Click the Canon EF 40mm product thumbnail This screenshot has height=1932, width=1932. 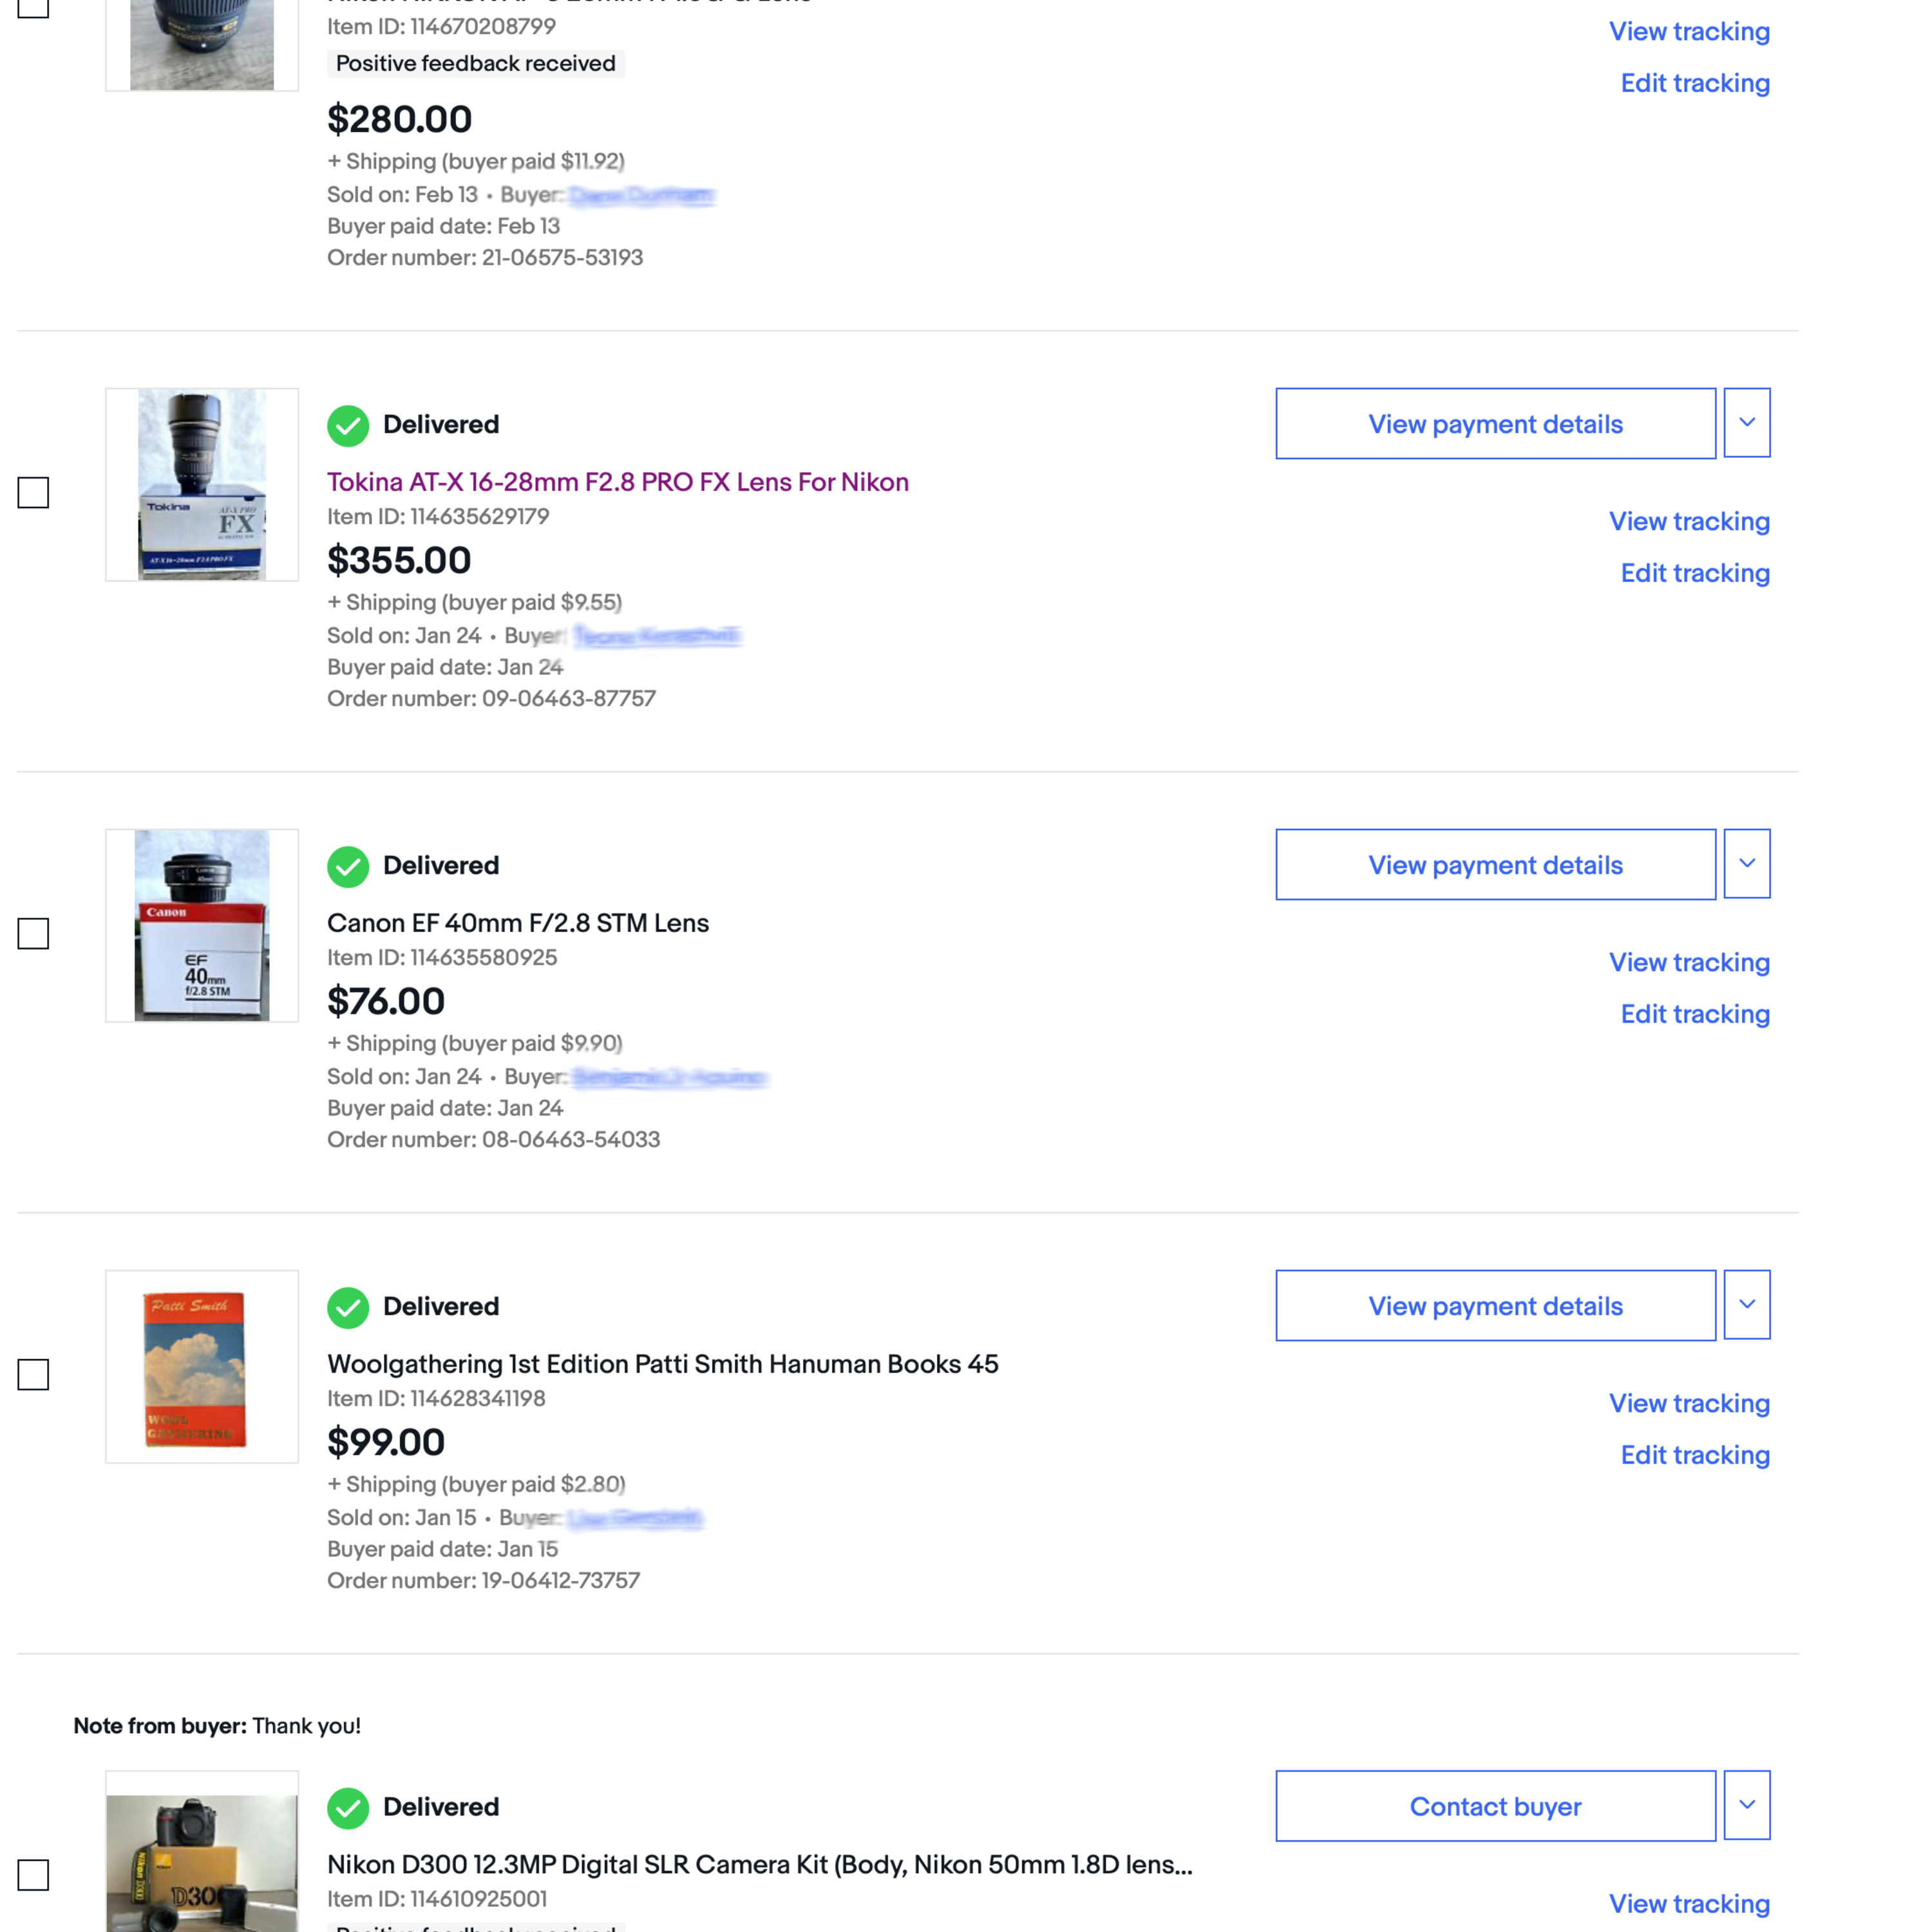(x=202, y=926)
